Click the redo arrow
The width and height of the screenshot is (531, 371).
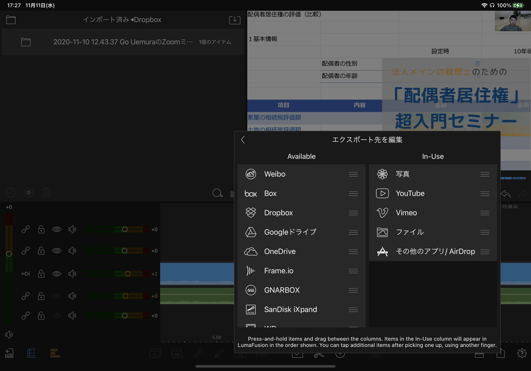pyautogui.click(x=523, y=194)
